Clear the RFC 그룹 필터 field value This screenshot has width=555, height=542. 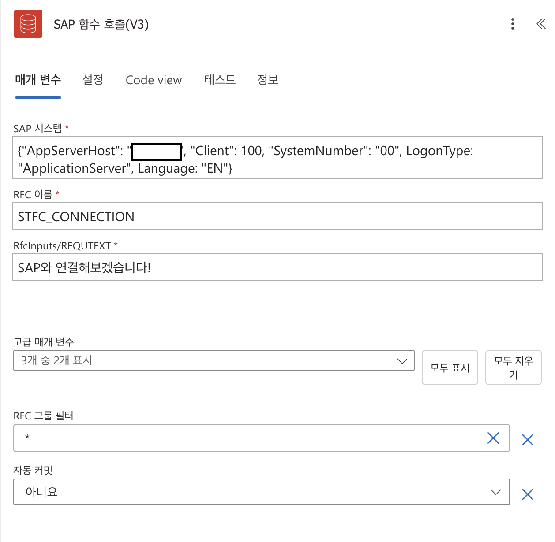[493, 438]
